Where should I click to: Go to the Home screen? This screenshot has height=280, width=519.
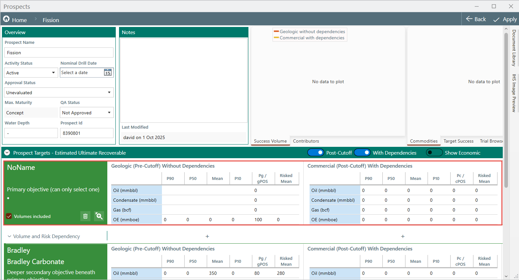click(x=15, y=19)
